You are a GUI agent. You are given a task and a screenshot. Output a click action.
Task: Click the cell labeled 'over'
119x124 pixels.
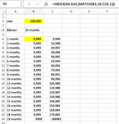pyautogui.click(x=16, y=21)
